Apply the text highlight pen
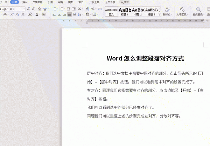The height and width of the screenshot is (146, 210). pos(30,14)
